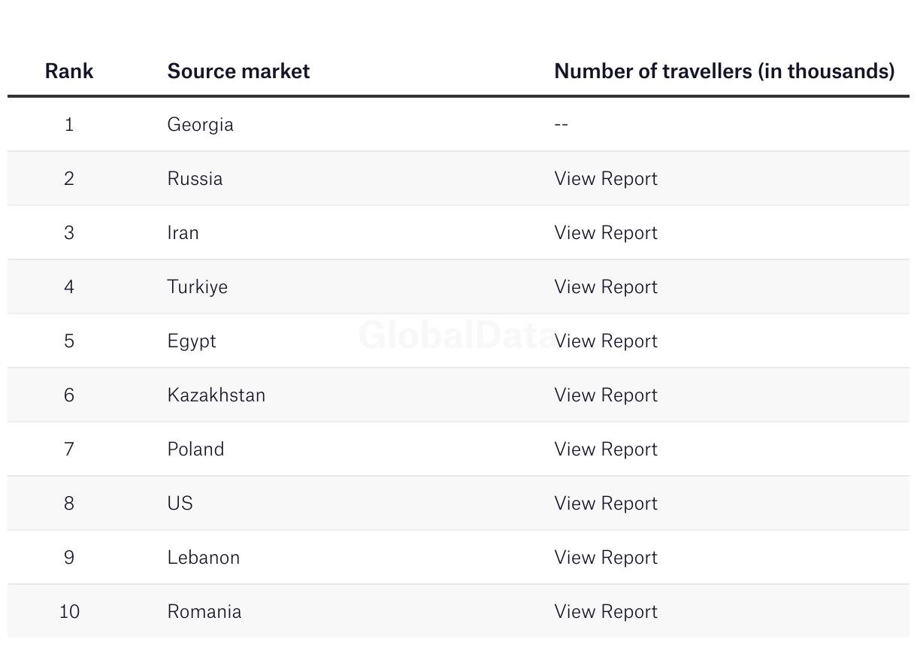This screenshot has height=669, width=917.
Task: Open the View Report link for Russia
Action: [x=606, y=178]
